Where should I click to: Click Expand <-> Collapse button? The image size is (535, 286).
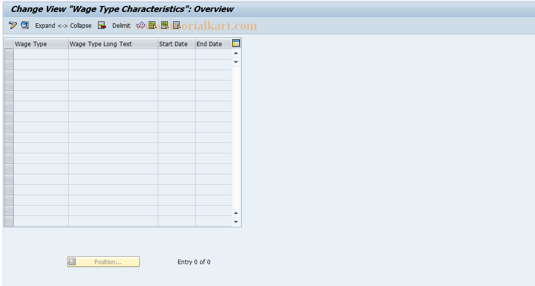click(64, 25)
